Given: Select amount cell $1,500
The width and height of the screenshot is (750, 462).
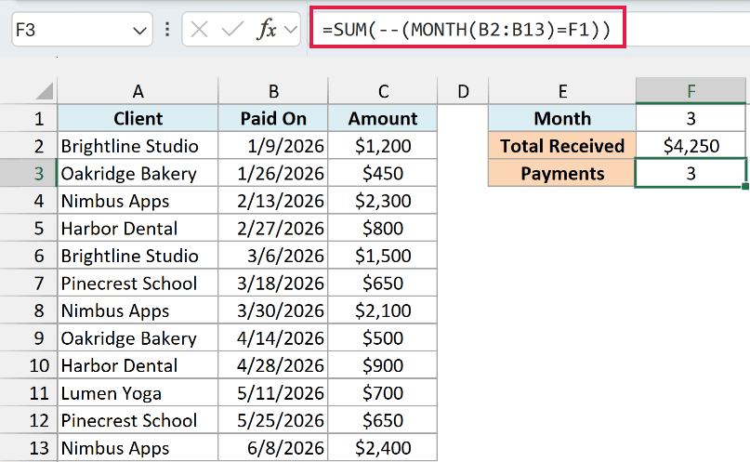Looking at the screenshot, I should click(383, 256).
